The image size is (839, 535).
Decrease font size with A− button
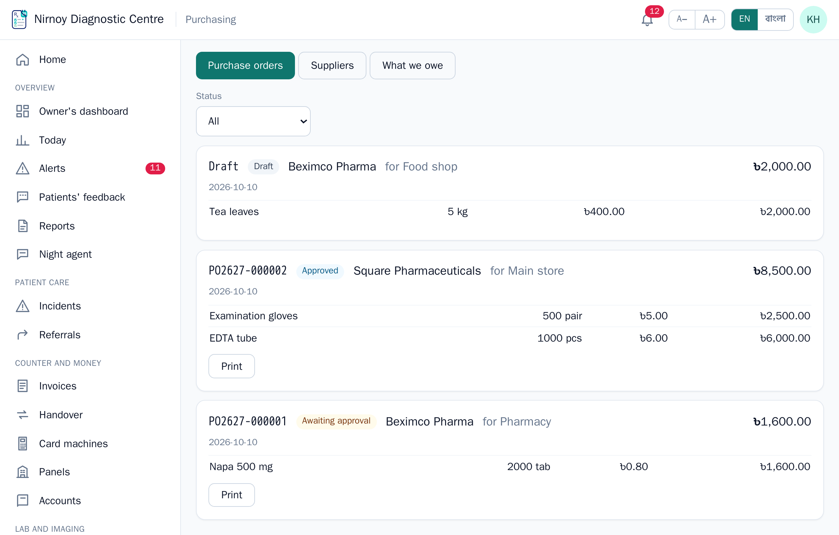click(x=682, y=20)
